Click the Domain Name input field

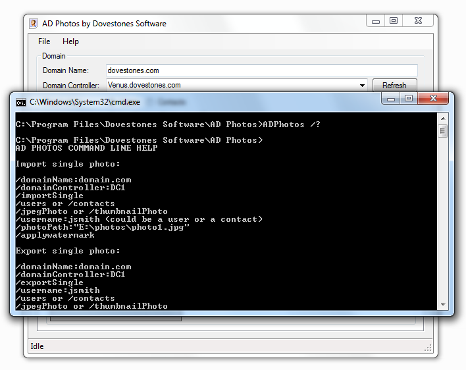pyautogui.click(x=262, y=70)
